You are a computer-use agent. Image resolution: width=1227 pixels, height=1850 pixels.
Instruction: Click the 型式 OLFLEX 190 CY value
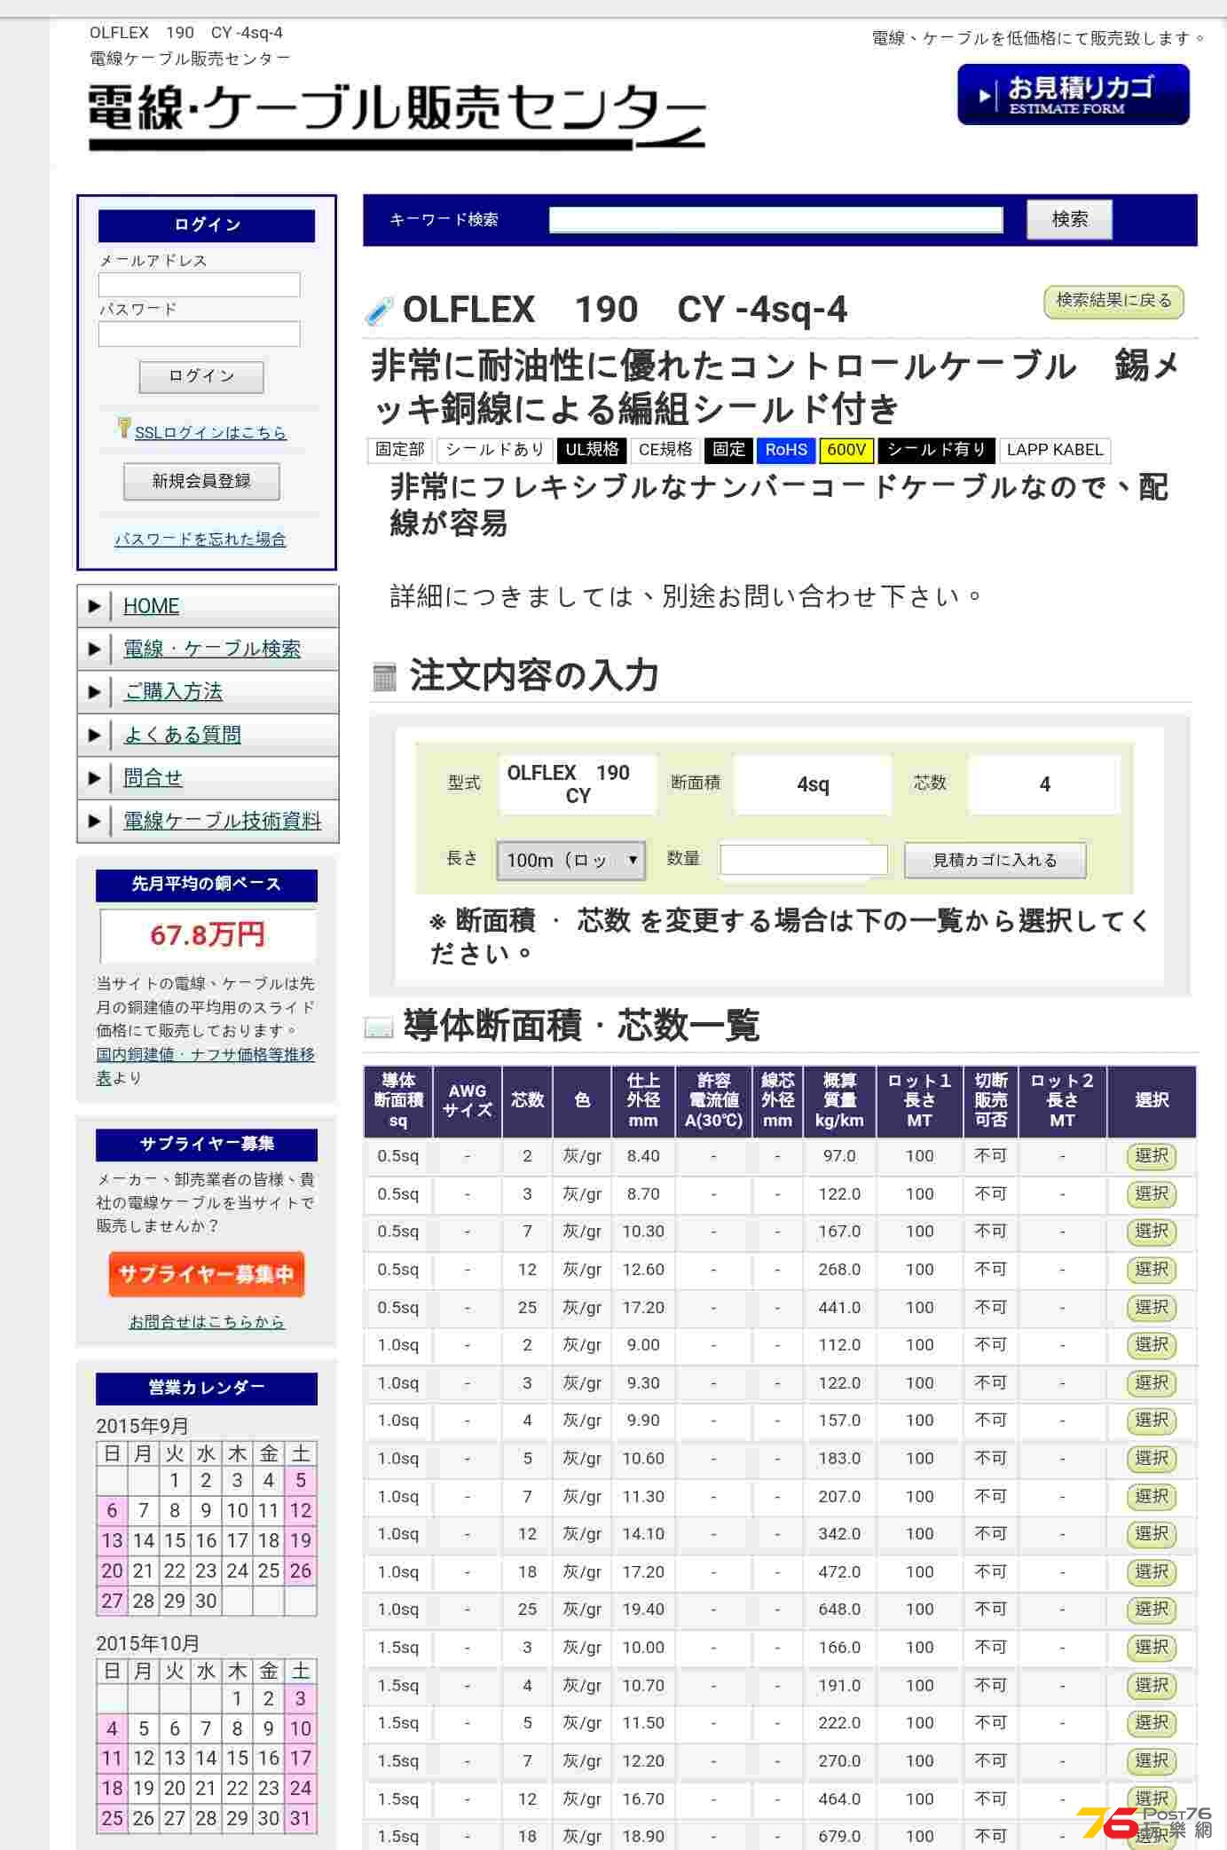578,784
